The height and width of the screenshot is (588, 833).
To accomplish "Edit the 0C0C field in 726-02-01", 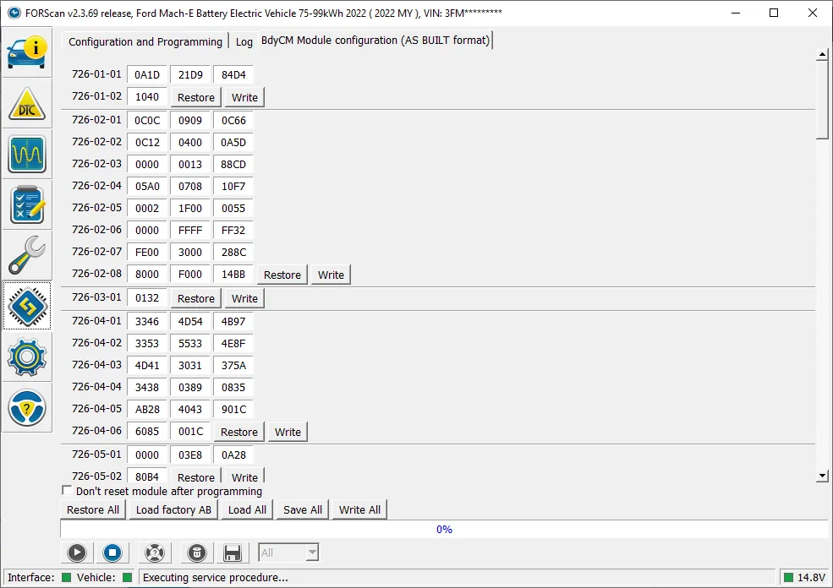I will pyautogui.click(x=146, y=121).
